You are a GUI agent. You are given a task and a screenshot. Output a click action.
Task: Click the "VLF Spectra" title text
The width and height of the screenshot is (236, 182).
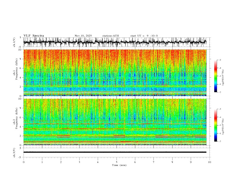(x=34, y=36)
